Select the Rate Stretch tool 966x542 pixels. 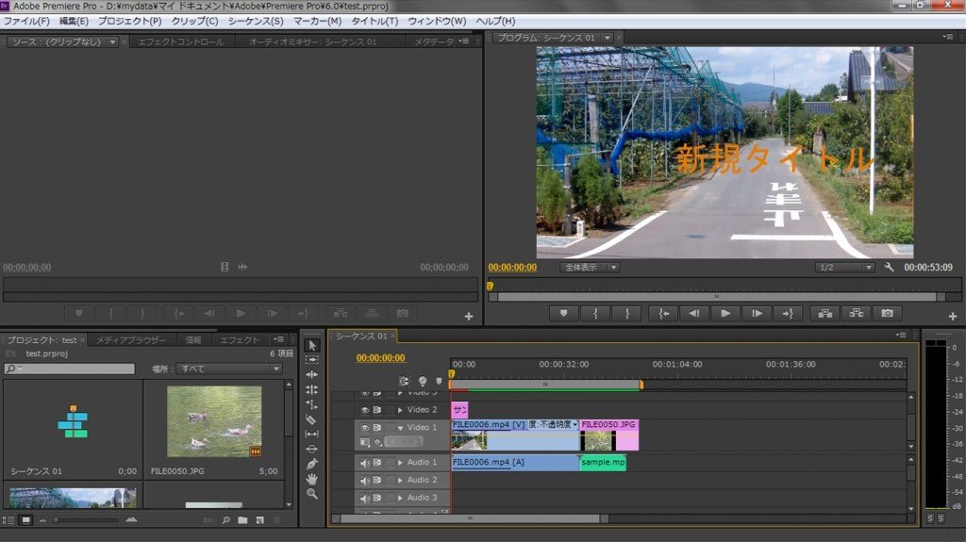tap(311, 404)
